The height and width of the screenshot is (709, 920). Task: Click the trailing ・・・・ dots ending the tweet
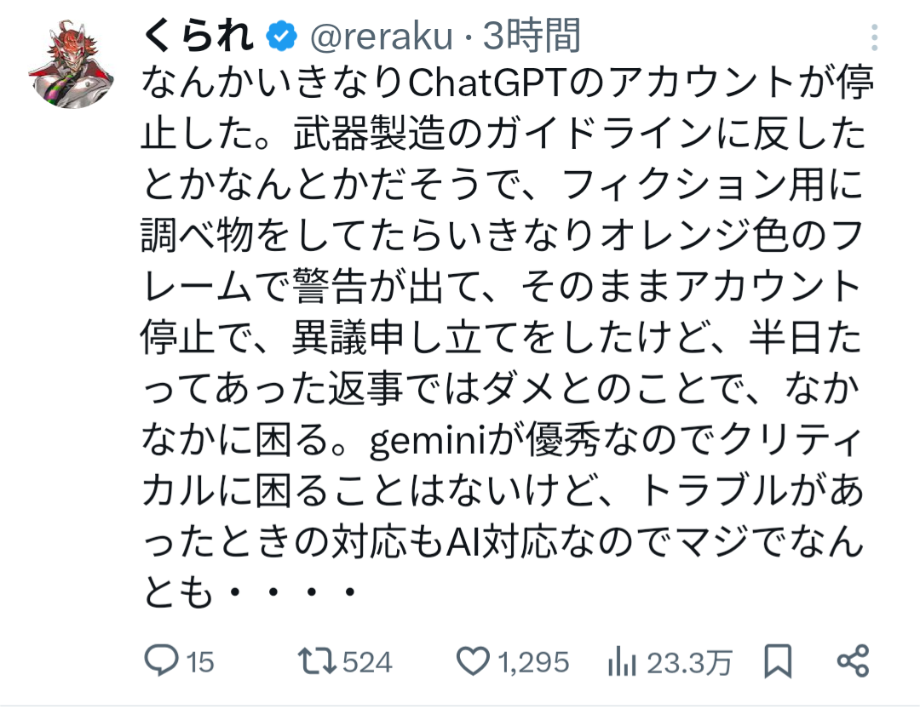click(x=290, y=592)
